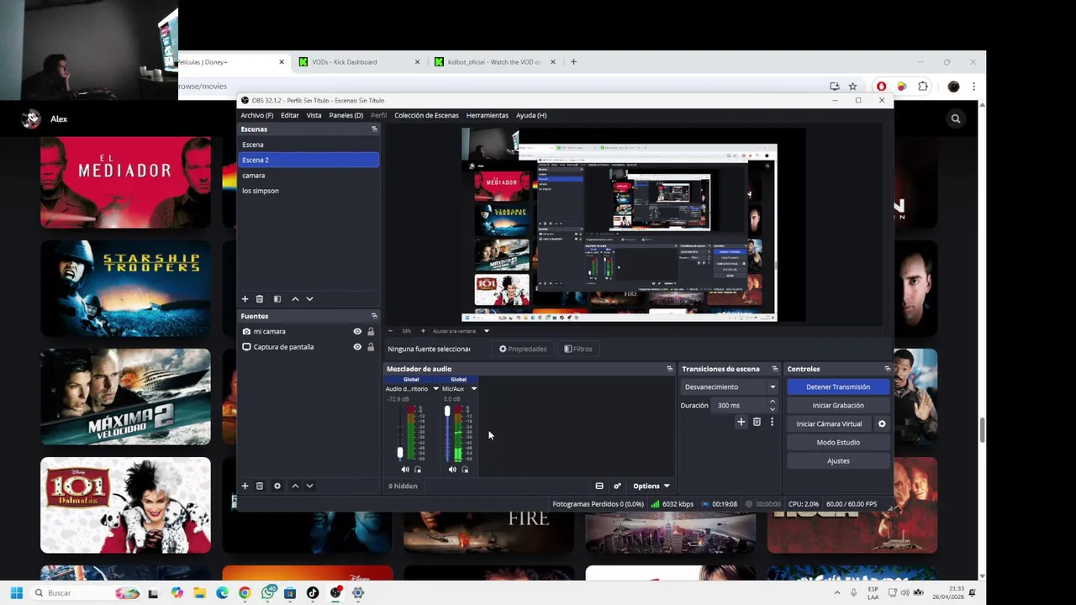Open the Herramientas menu
This screenshot has height=605, width=1076.
coord(488,115)
